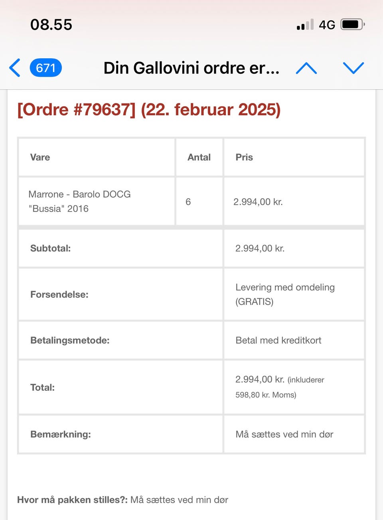
Task: Tap the back chevron to return to inbox
Action: [x=15, y=67]
